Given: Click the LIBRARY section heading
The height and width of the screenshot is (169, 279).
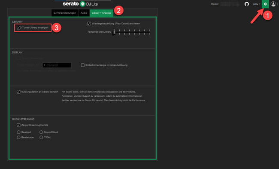Looking at the screenshot, I should (x=18, y=22).
